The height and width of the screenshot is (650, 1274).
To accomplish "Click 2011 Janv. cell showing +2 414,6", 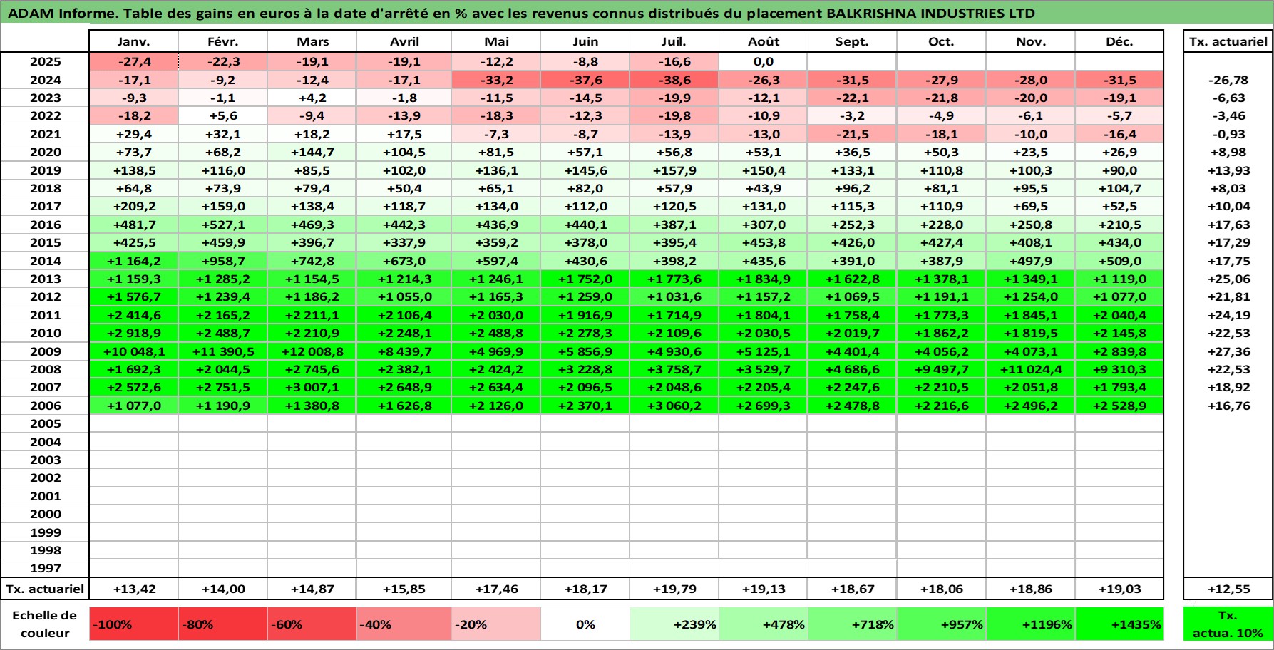I will coord(133,315).
